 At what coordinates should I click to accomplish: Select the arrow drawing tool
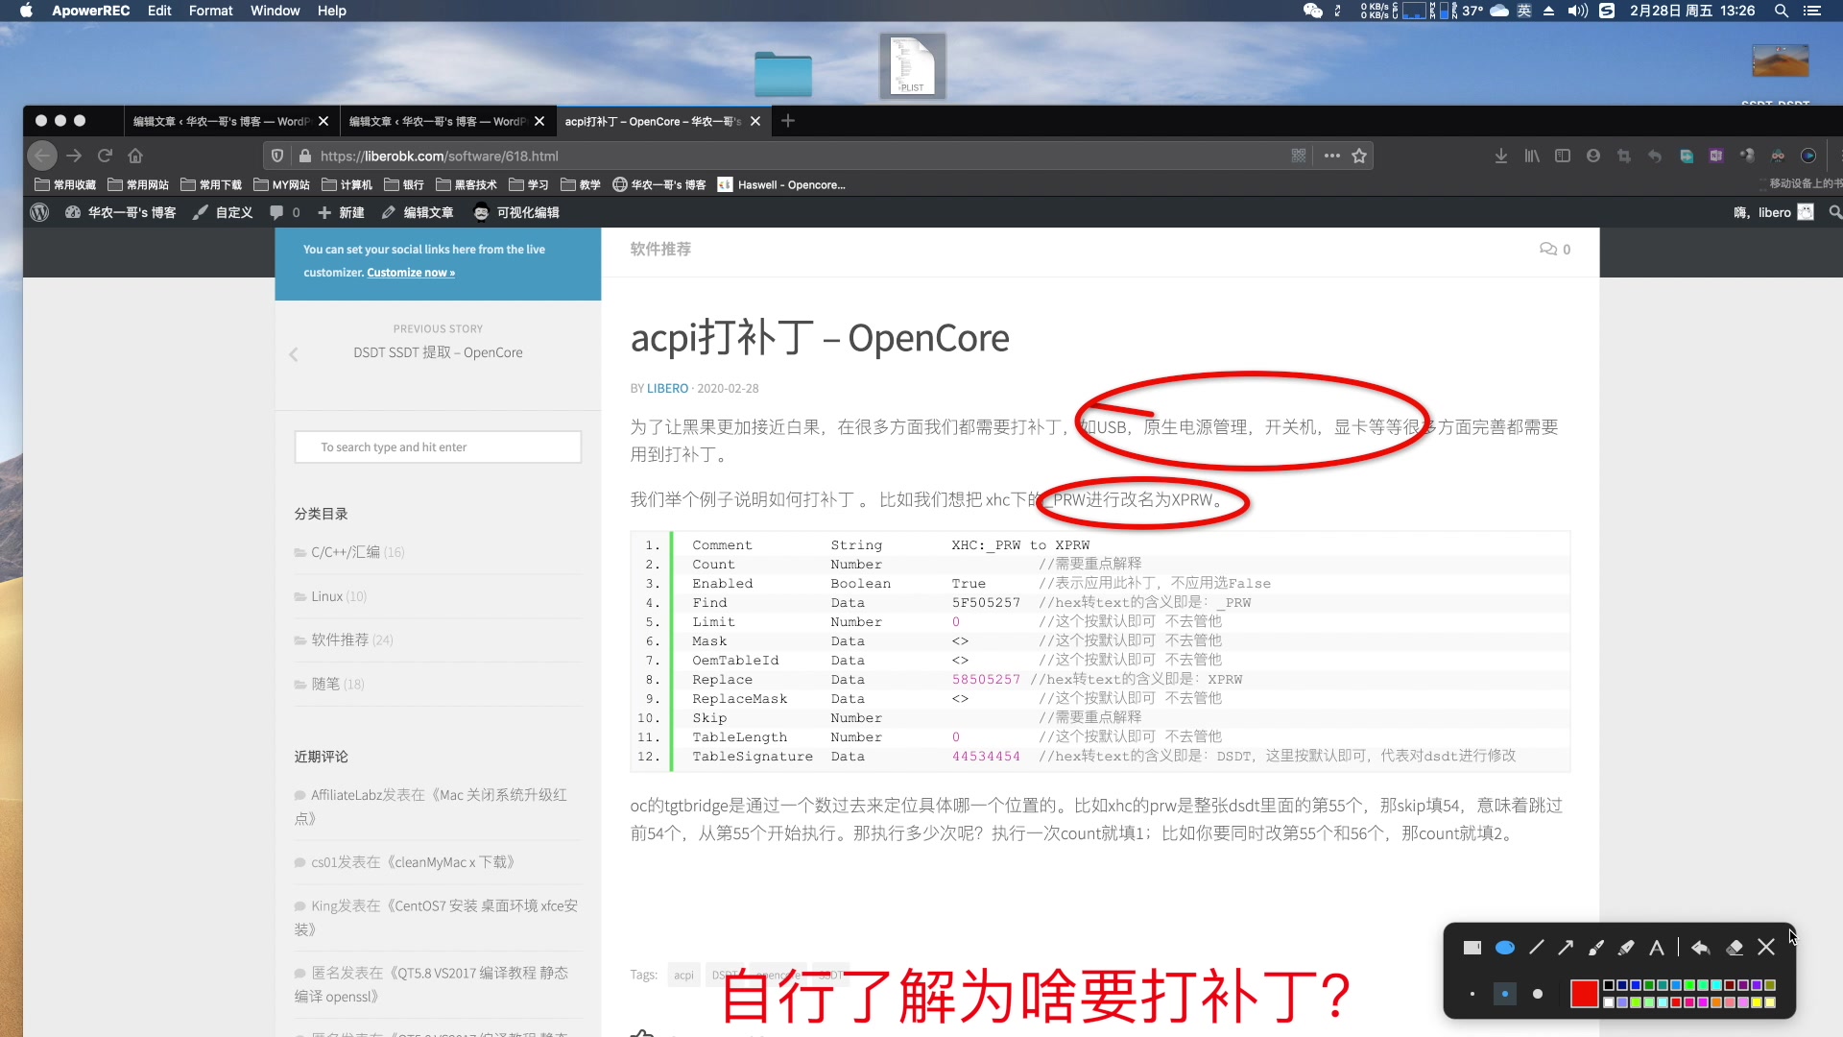[x=1566, y=948]
